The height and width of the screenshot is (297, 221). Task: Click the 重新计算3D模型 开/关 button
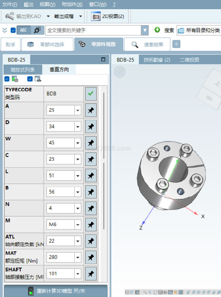tap(55, 291)
